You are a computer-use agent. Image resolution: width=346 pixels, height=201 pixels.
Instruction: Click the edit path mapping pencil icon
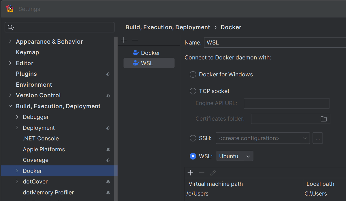213,173
